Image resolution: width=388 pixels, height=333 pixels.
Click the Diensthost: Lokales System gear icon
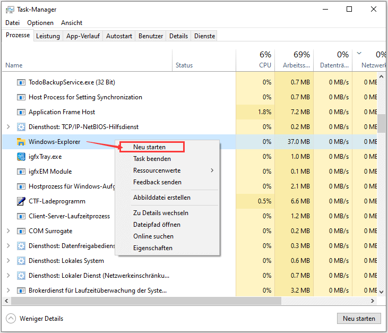coord(21,261)
